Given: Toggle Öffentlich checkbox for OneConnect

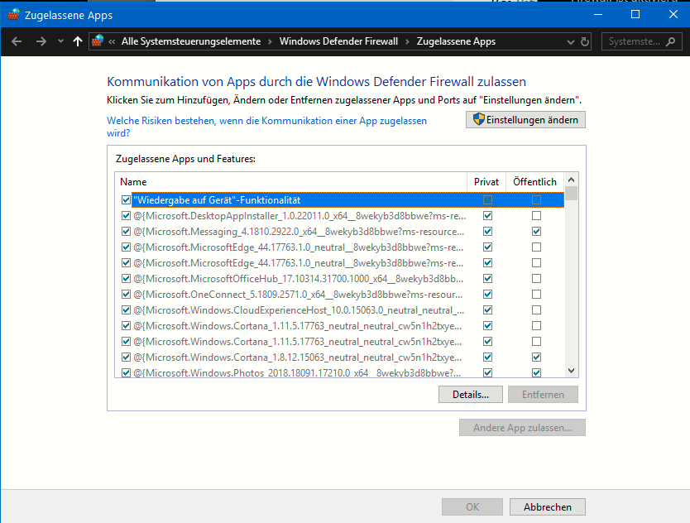Looking at the screenshot, I should pos(536,294).
